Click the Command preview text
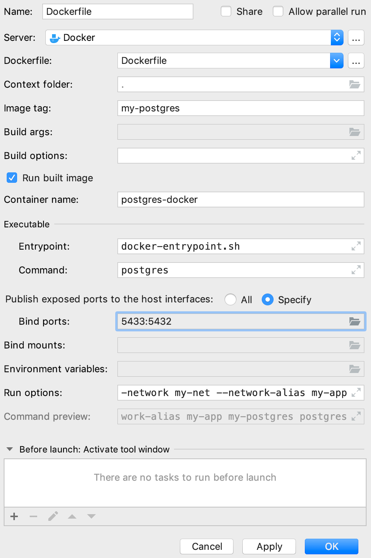Viewport: 371px width, 558px height. (234, 416)
